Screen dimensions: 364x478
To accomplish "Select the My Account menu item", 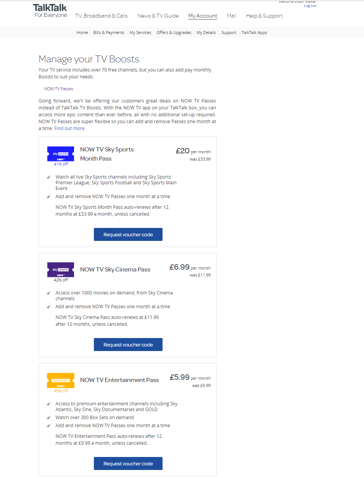I will point(203,16).
